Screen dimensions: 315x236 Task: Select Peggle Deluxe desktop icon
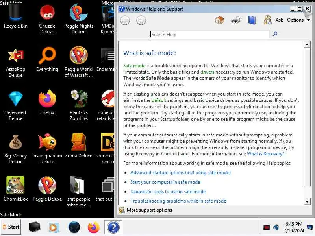47,189
